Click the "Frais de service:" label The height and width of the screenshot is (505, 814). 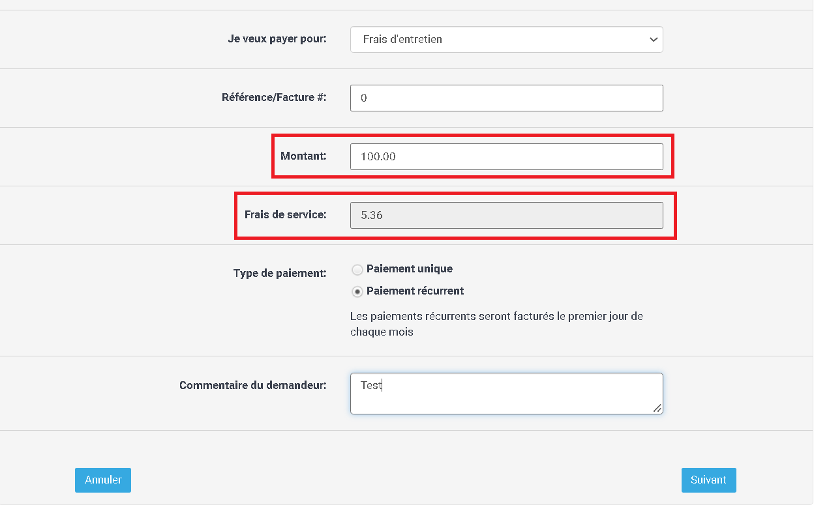point(286,214)
